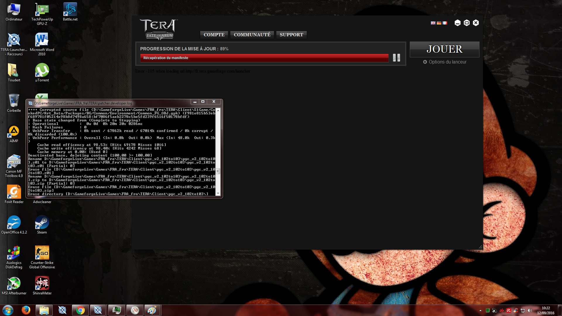Minimize the TERA launcher with hexagon button
This screenshot has width=562, height=316.
point(458,23)
